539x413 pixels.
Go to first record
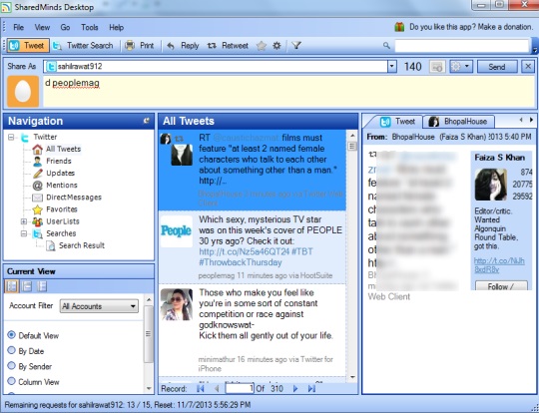[200, 389]
